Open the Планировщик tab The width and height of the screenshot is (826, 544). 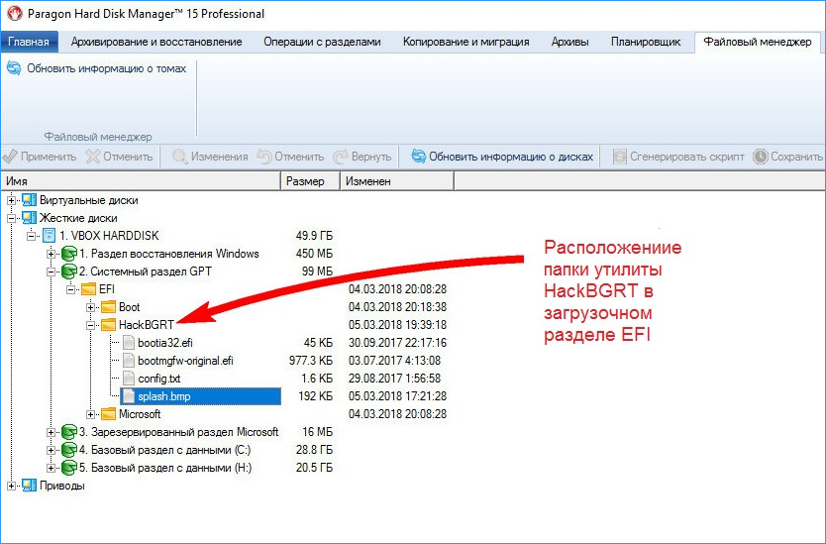(x=646, y=43)
